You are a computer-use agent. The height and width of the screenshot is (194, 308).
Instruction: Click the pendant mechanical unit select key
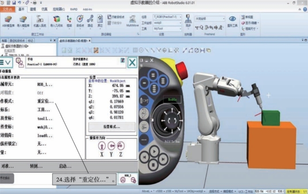point(144,101)
